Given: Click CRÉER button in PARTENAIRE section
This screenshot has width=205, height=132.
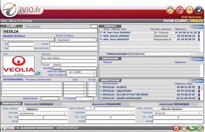Looking at the screenshot, I should click(x=197, y=59).
